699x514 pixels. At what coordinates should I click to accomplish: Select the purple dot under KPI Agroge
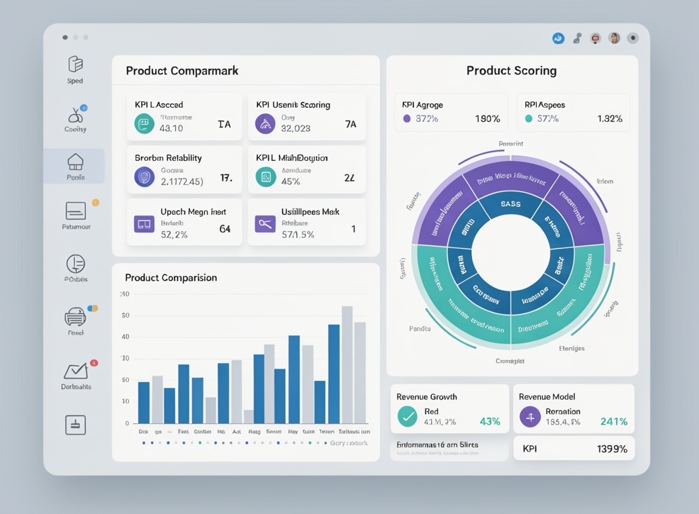pos(406,118)
